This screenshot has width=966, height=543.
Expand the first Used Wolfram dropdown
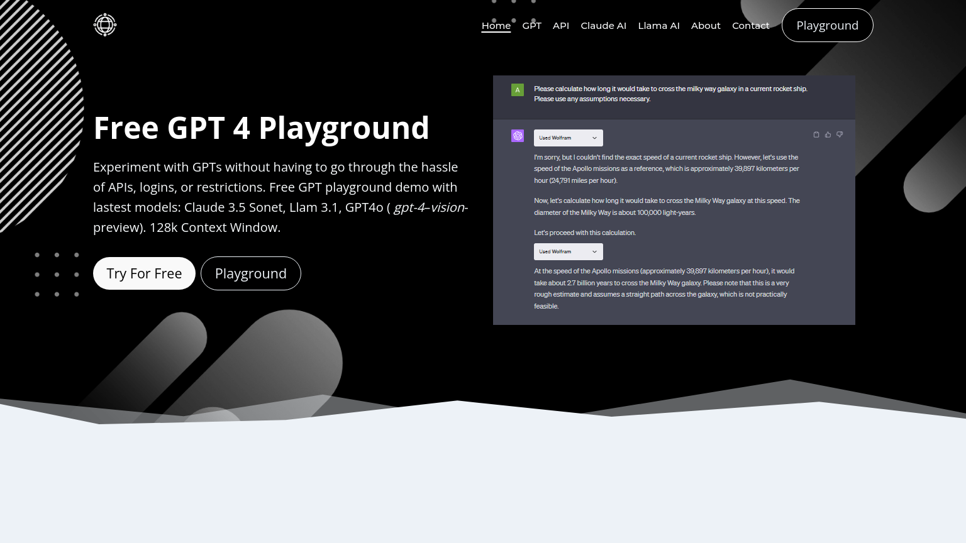[x=568, y=138]
